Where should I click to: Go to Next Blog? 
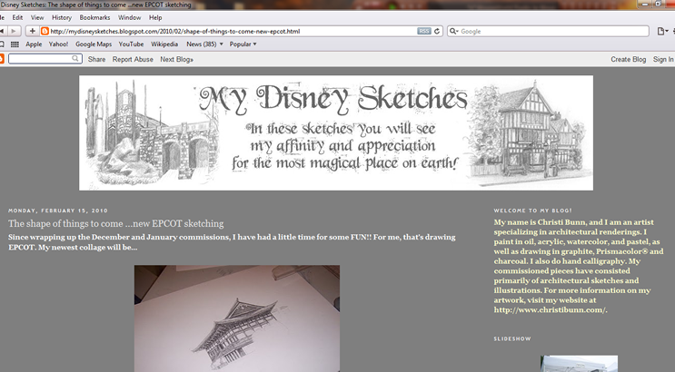coord(176,59)
